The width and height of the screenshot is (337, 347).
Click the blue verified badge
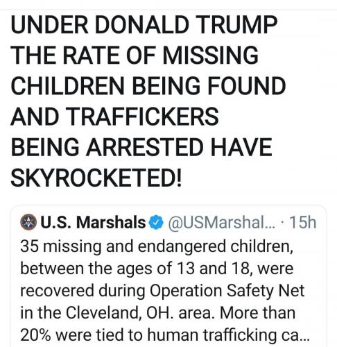click(156, 222)
